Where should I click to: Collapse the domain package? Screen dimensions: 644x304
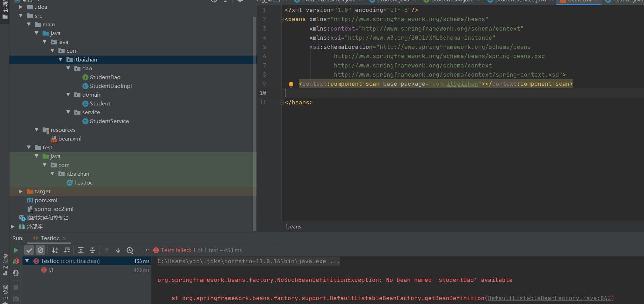68,95
